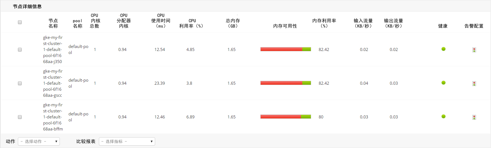Open the 选择动作 action dropdown
The height and width of the screenshot is (148, 491).
click(x=39, y=141)
